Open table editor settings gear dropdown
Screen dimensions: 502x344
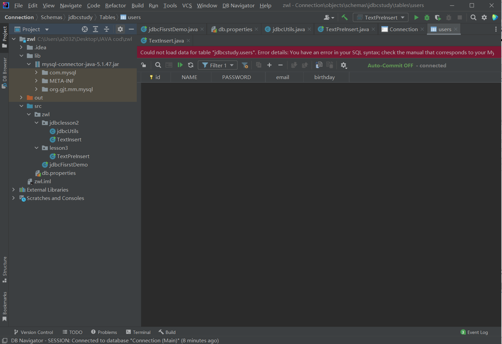coord(344,65)
